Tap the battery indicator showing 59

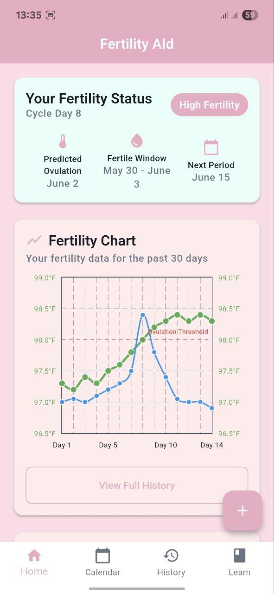coord(250,15)
